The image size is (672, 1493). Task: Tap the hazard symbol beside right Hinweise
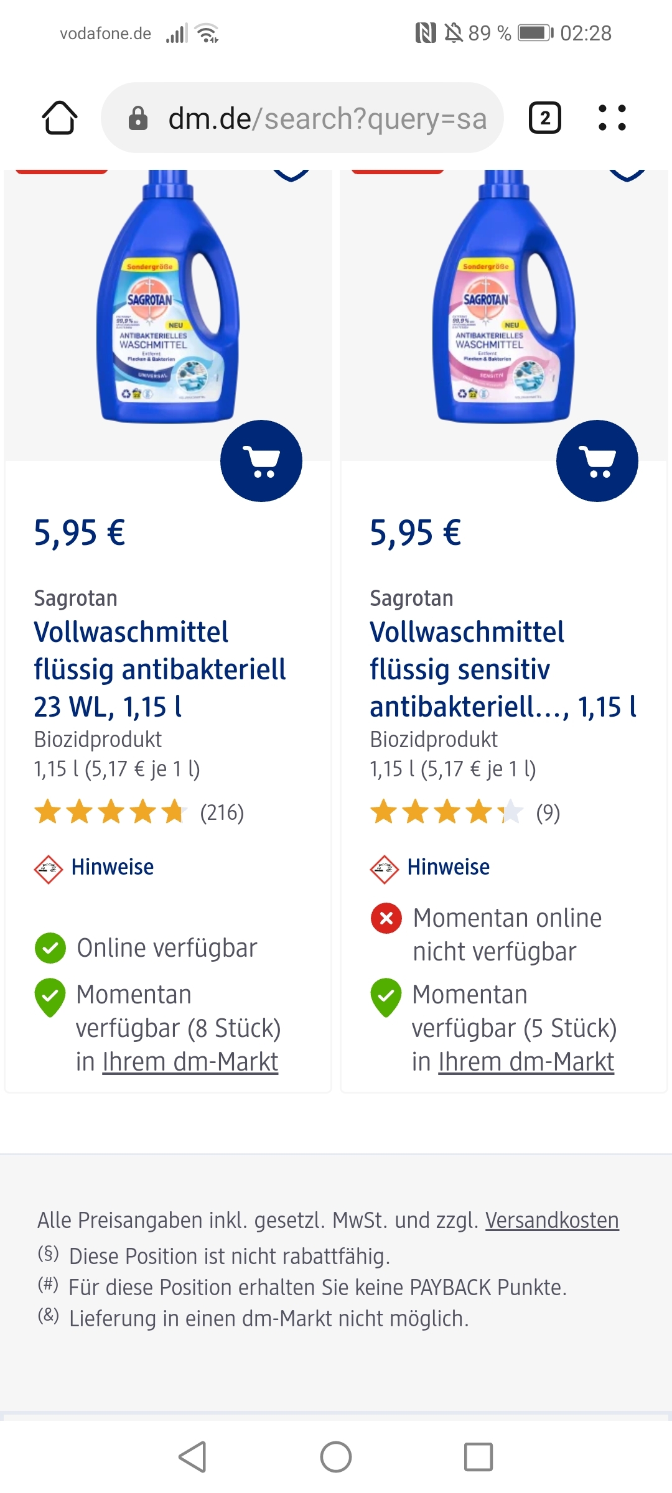click(x=385, y=869)
